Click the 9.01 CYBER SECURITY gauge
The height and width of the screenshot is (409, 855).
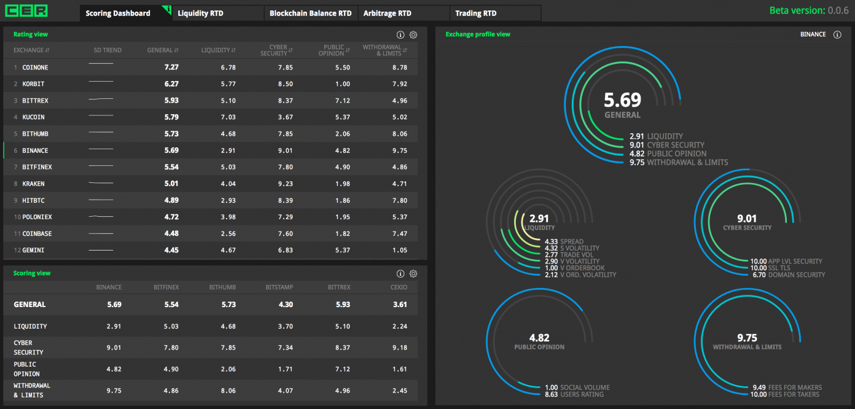pyautogui.click(x=747, y=222)
